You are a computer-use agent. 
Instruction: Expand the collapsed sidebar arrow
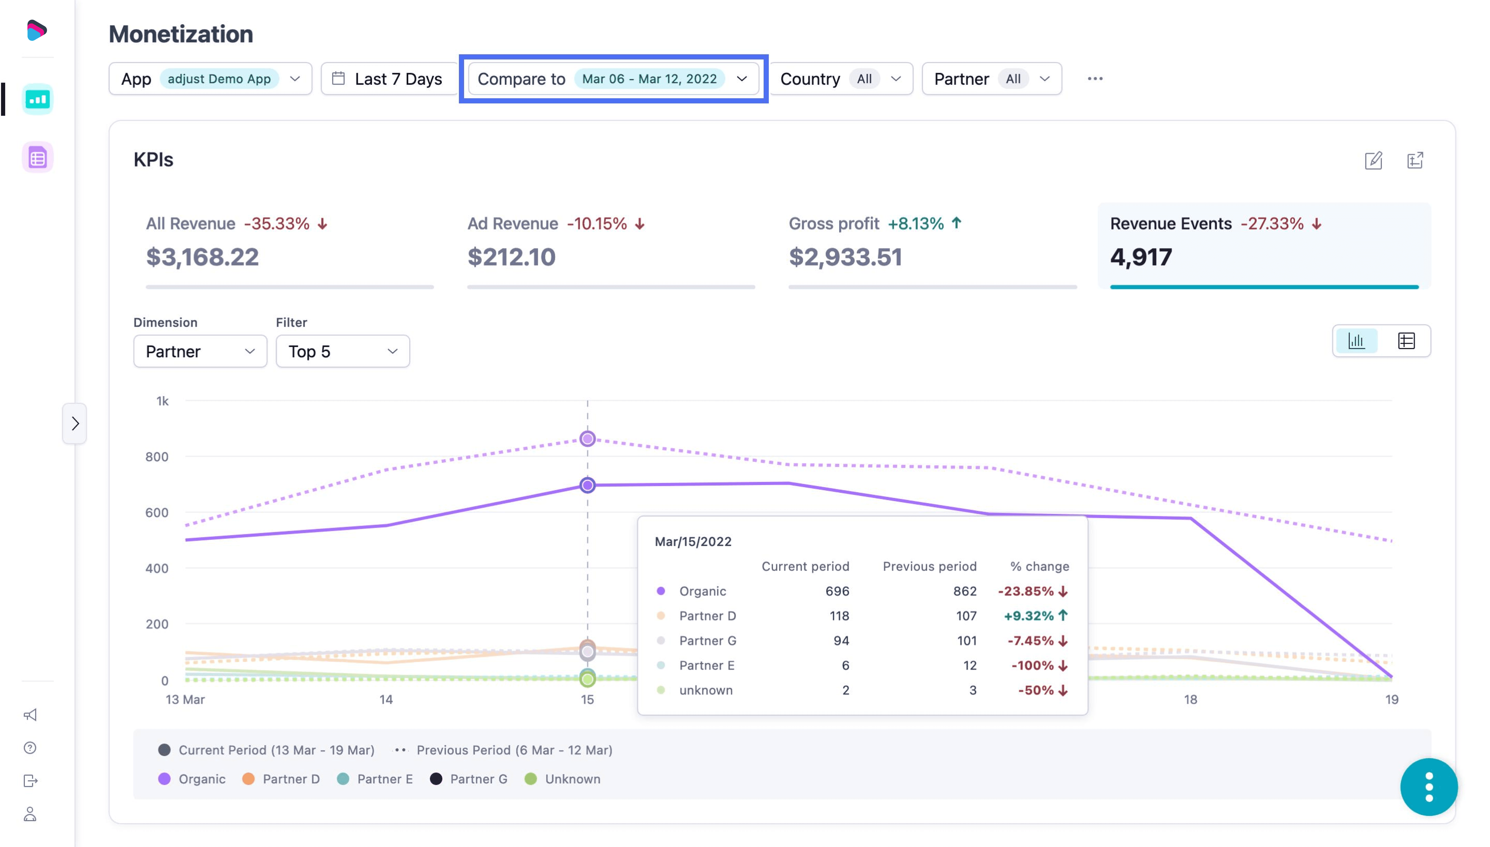click(x=75, y=424)
